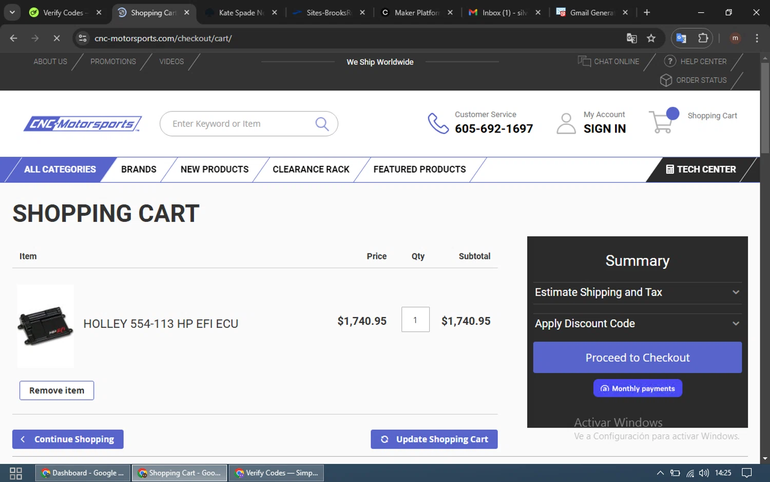Close the Shopping Cart tab

pyautogui.click(x=186, y=12)
